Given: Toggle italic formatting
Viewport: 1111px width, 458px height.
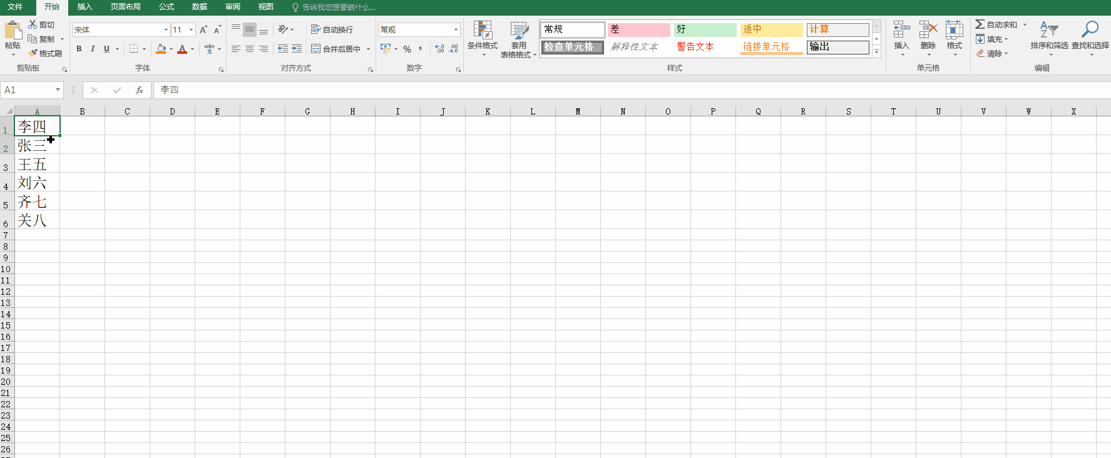Looking at the screenshot, I should (93, 49).
